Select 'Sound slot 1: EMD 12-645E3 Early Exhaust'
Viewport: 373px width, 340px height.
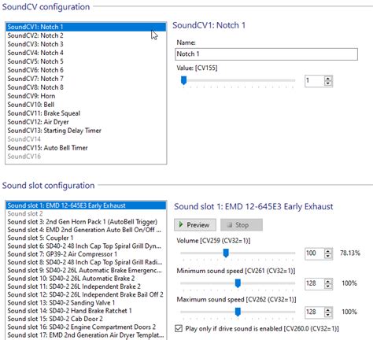click(x=86, y=205)
